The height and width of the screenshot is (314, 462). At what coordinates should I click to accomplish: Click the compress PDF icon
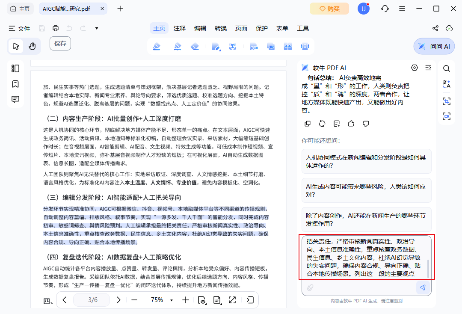coord(288,47)
